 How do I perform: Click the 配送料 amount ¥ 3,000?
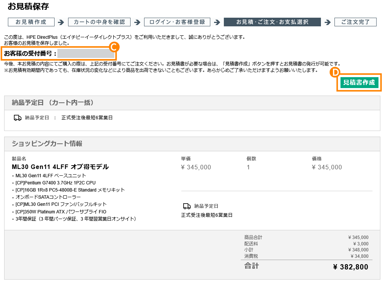tap(361, 243)
